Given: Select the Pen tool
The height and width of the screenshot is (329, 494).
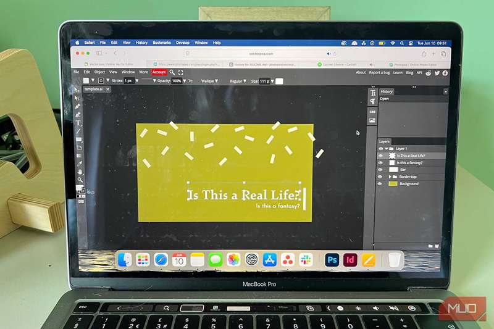Looking at the screenshot, I should 78,106.
